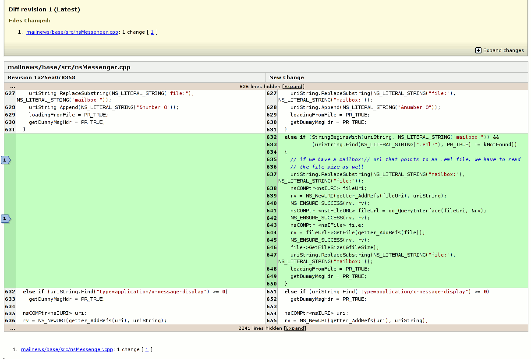
Task: Click the Revision 1a25ea0c8358 column header
Action: [x=42, y=77]
